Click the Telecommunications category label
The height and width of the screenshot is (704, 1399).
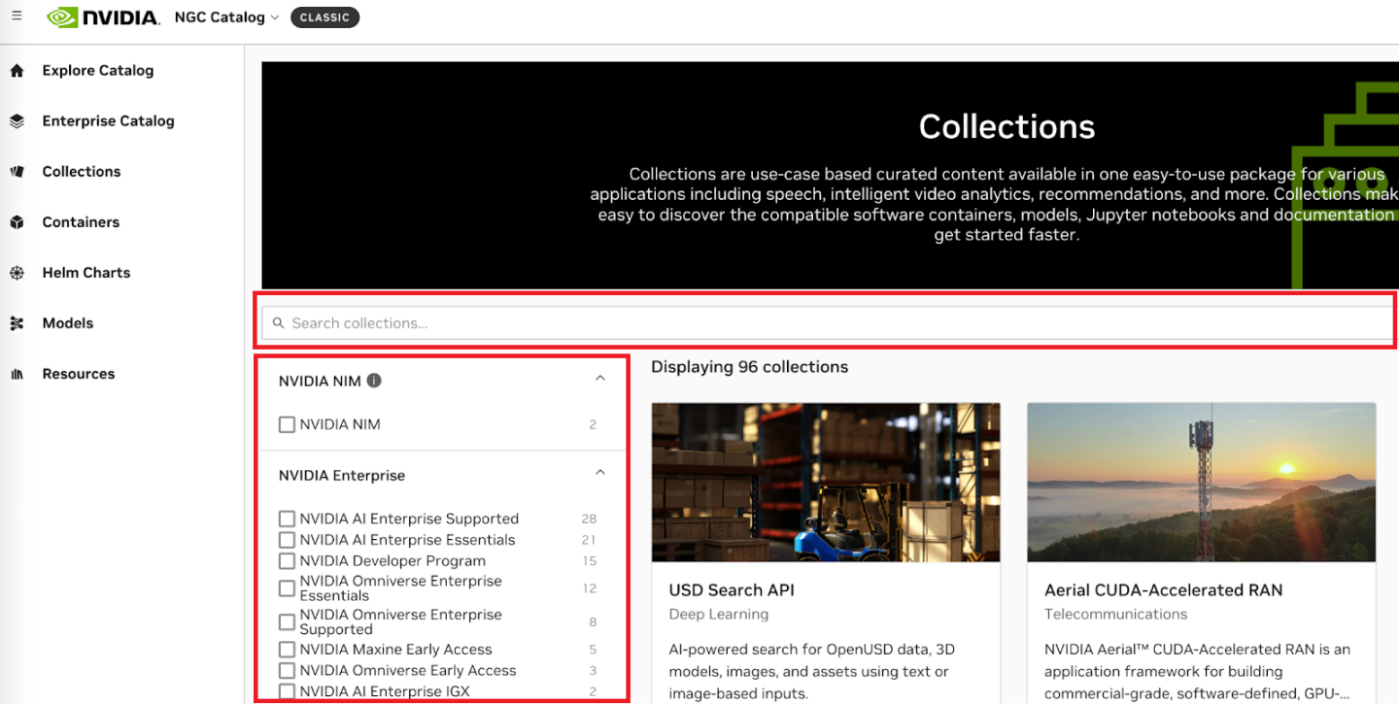pyautogui.click(x=1115, y=615)
